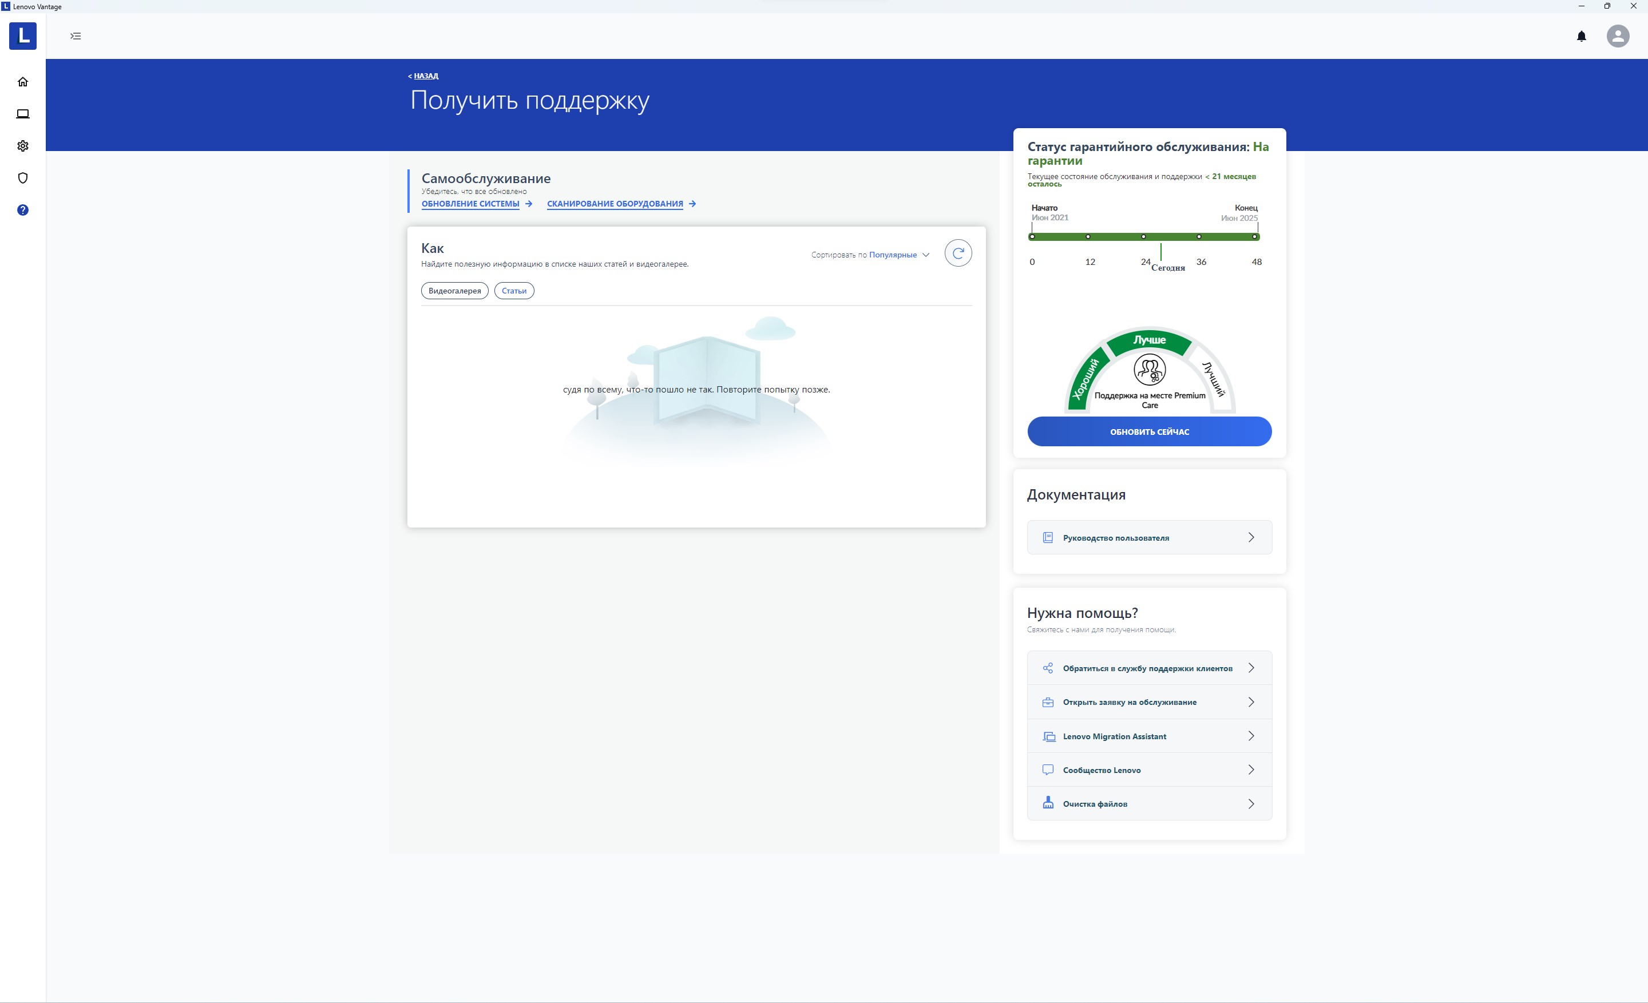Click the service request briefcase icon
This screenshot has height=1003, width=1648.
(x=1048, y=702)
